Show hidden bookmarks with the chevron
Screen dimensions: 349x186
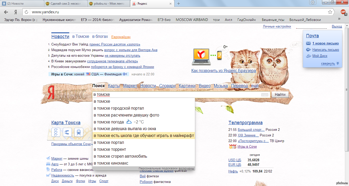point(339,19)
